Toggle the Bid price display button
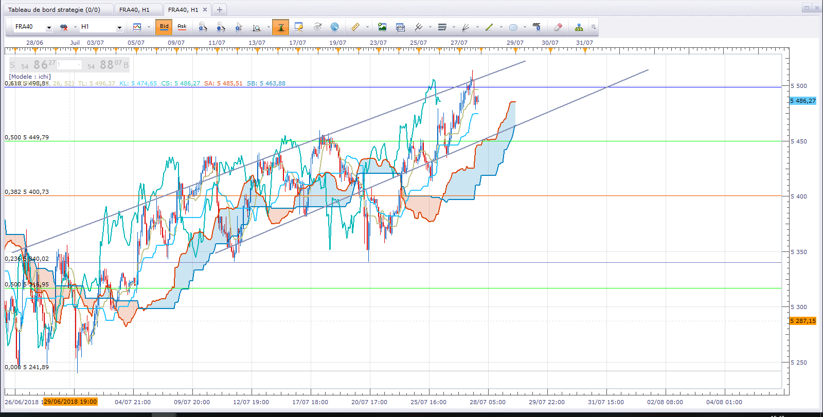Screen dimensions: 823x417 click(x=164, y=27)
